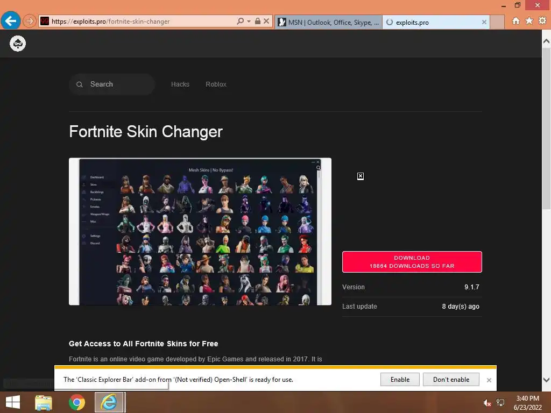The height and width of the screenshot is (413, 551).
Task: Click Don't enable on the add-on notification
Action: [x=451, y=380]
